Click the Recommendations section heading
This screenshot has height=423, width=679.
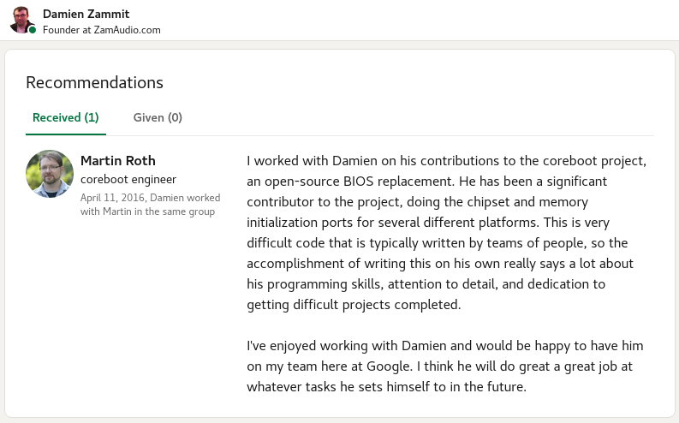94,82
